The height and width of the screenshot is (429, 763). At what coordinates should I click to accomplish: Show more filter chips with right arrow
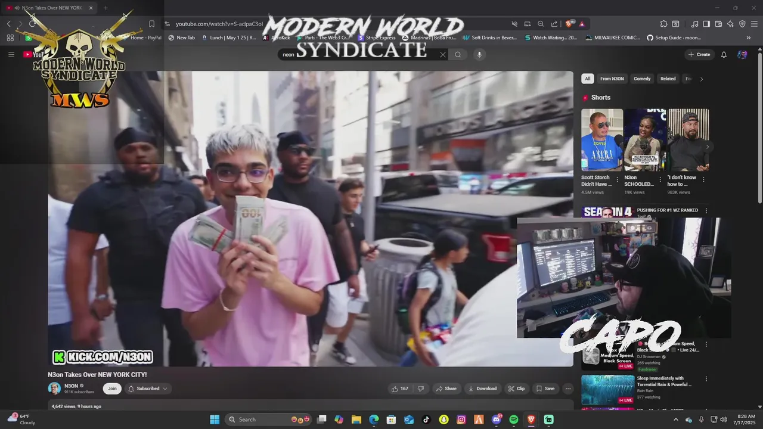click(701, 79)
